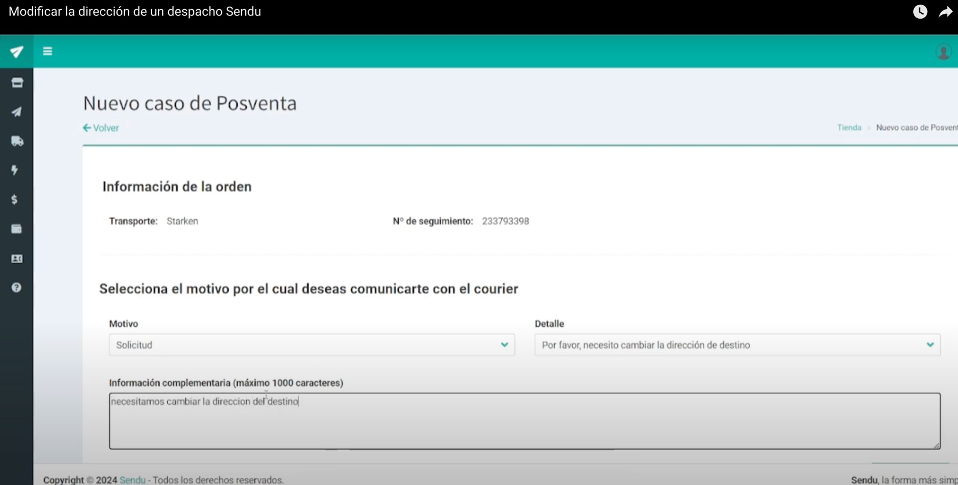Click the Volver back link
This screenshot has height=485, width=958.
click(x=101, y=128)
